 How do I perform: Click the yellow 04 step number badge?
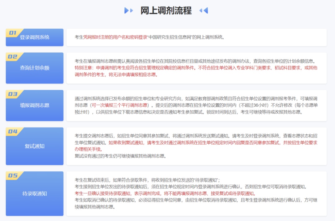click(13, 131)
